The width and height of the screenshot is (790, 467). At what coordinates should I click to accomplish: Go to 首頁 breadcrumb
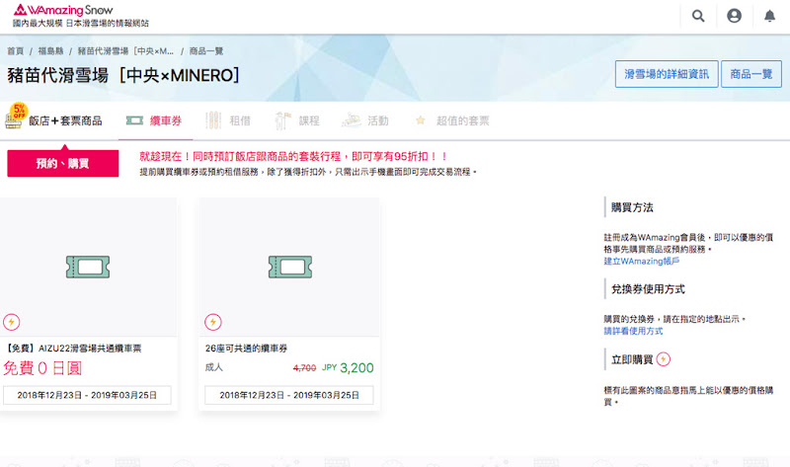(15, 51)
